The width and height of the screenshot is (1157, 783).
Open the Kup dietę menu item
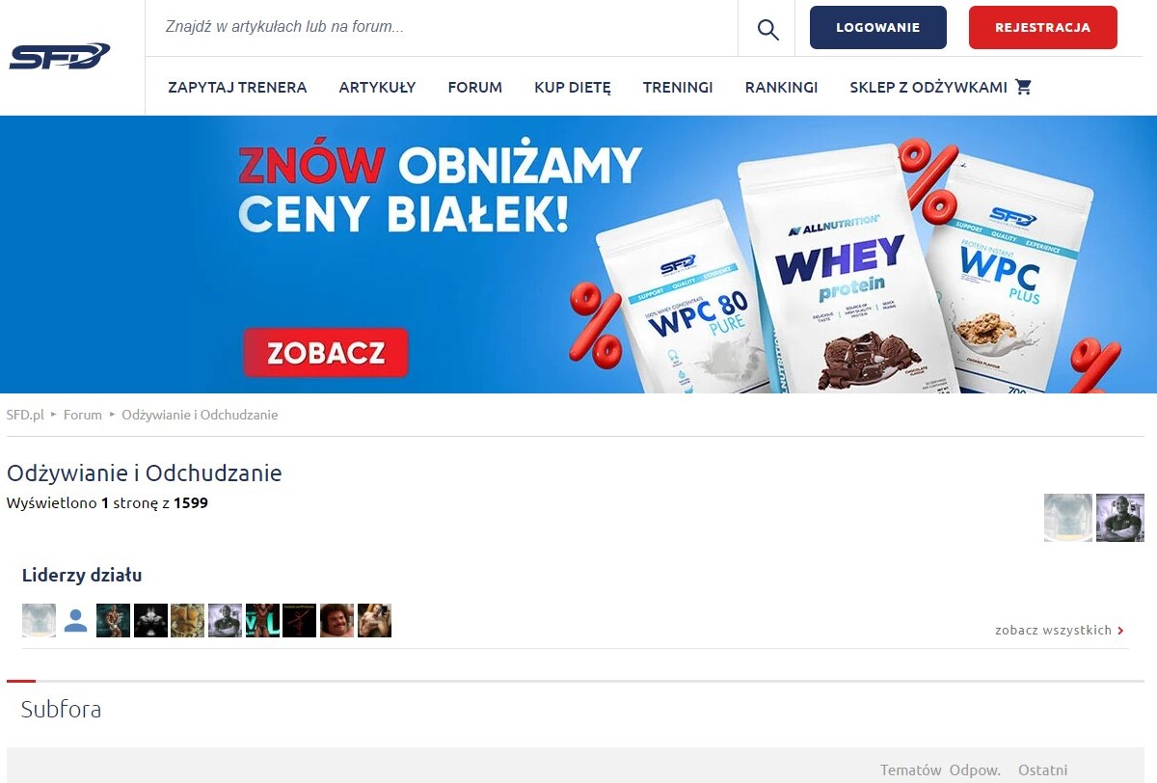[573, 87]
